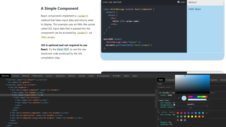The height and width of the screenshot is (127, 226).
Task: Open the Profiler tab with React icon
Action: [117, 76]
